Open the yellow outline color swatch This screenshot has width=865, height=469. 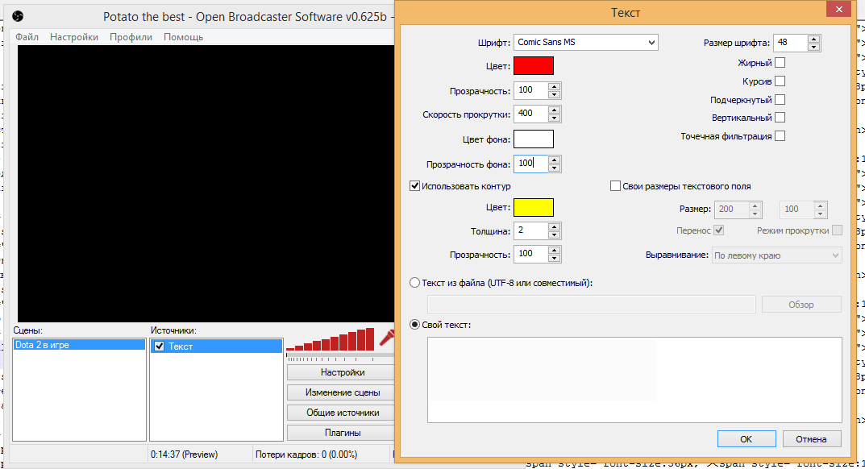tap(534, 207)
